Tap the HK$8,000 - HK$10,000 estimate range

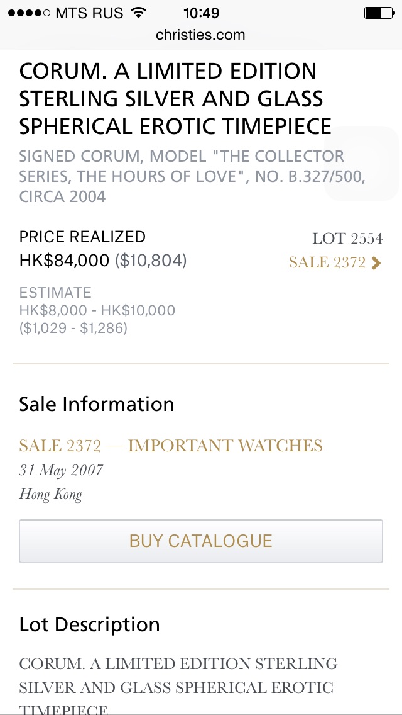tap(97, 310)
